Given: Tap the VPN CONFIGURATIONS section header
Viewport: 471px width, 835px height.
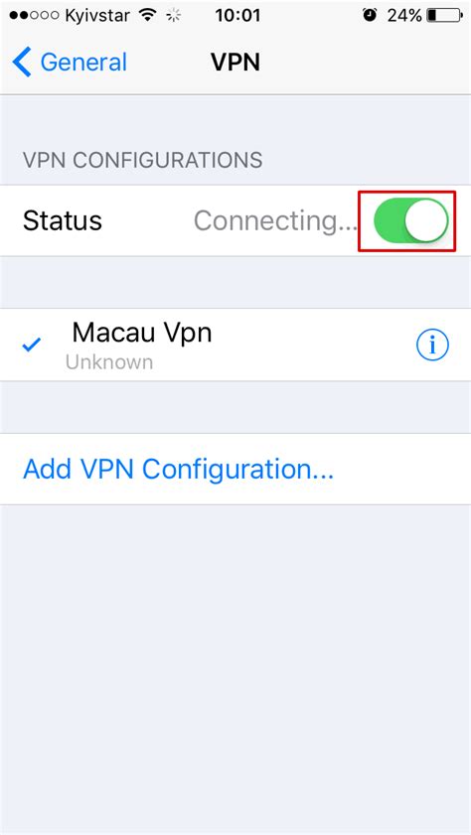Looking at the screenshot, I should (143, 160).
